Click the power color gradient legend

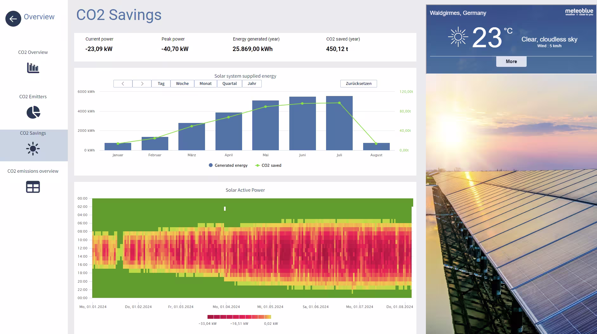[239, 317]
